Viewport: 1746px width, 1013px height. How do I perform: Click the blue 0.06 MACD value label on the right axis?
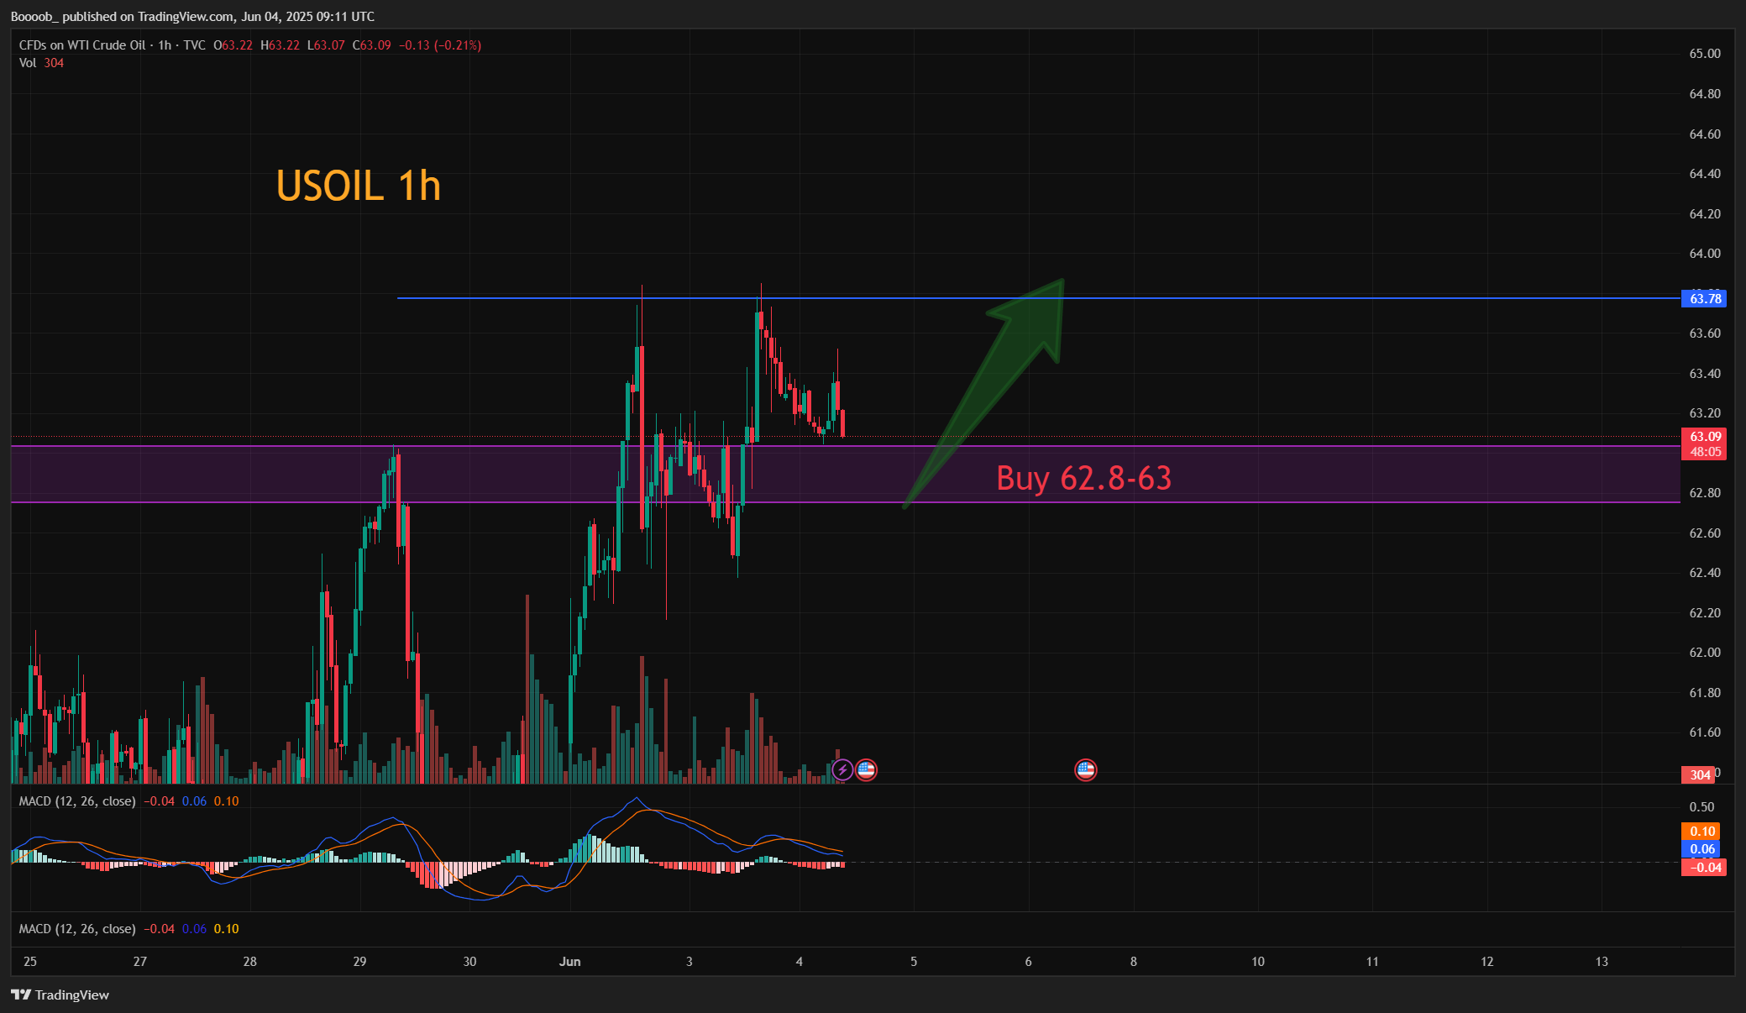1701,848
